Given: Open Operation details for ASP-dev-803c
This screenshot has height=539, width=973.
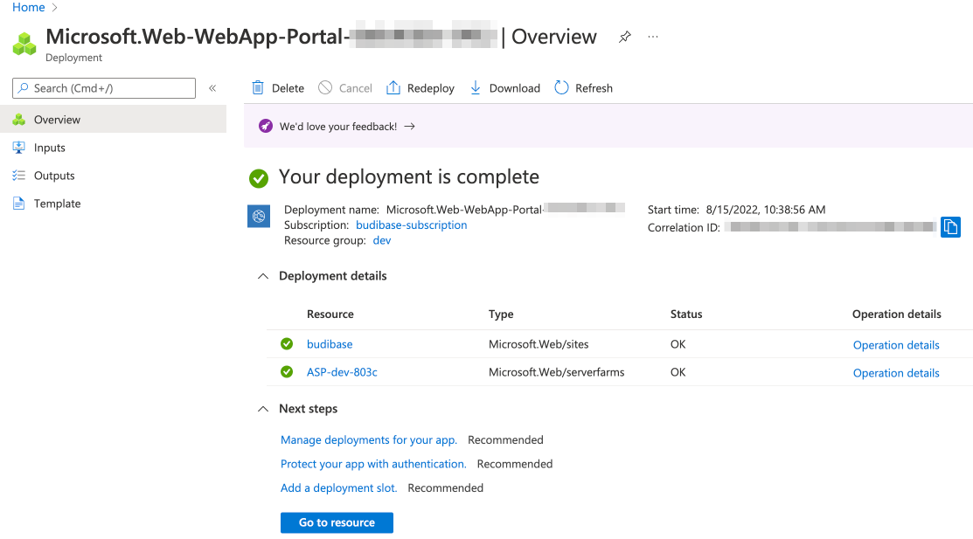Looking at the screenshot, I should [x=896, y=373].
